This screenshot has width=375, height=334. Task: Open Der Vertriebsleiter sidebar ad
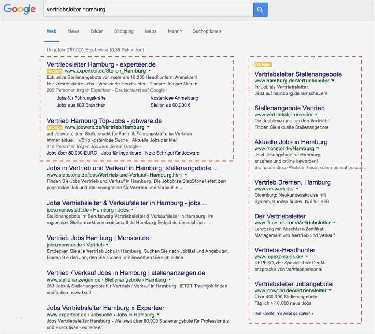coord(280,216)
